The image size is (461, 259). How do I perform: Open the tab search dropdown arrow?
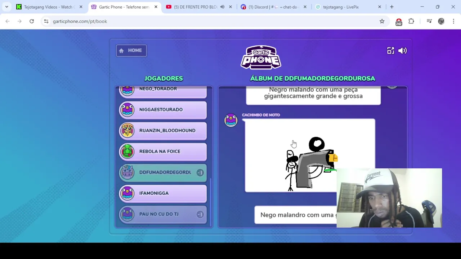(x=6, y=7)
